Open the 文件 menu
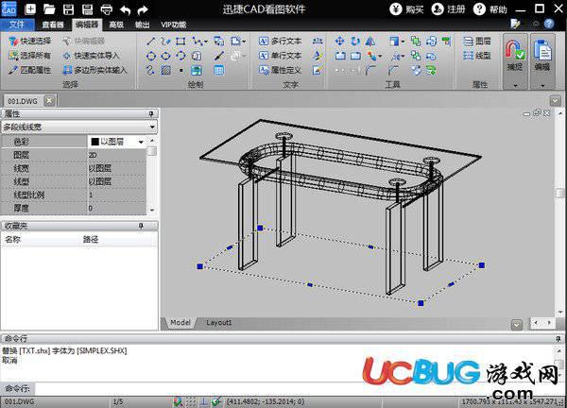 point(17,25)
